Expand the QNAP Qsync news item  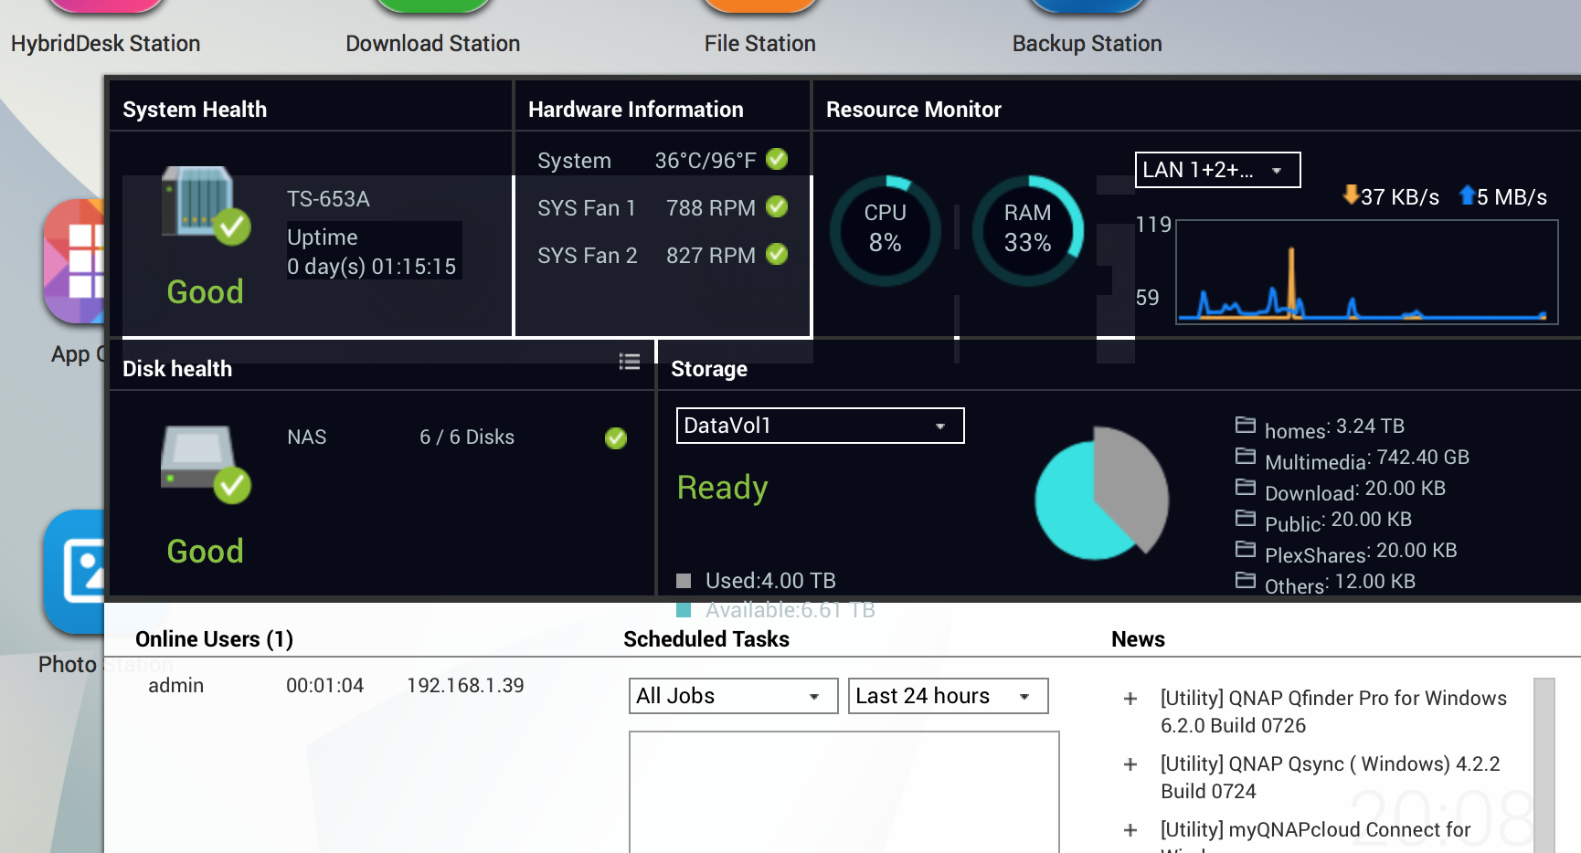point(1130,764)
